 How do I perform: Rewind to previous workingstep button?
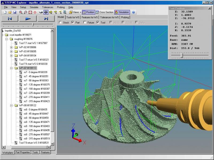pos(10,18)
